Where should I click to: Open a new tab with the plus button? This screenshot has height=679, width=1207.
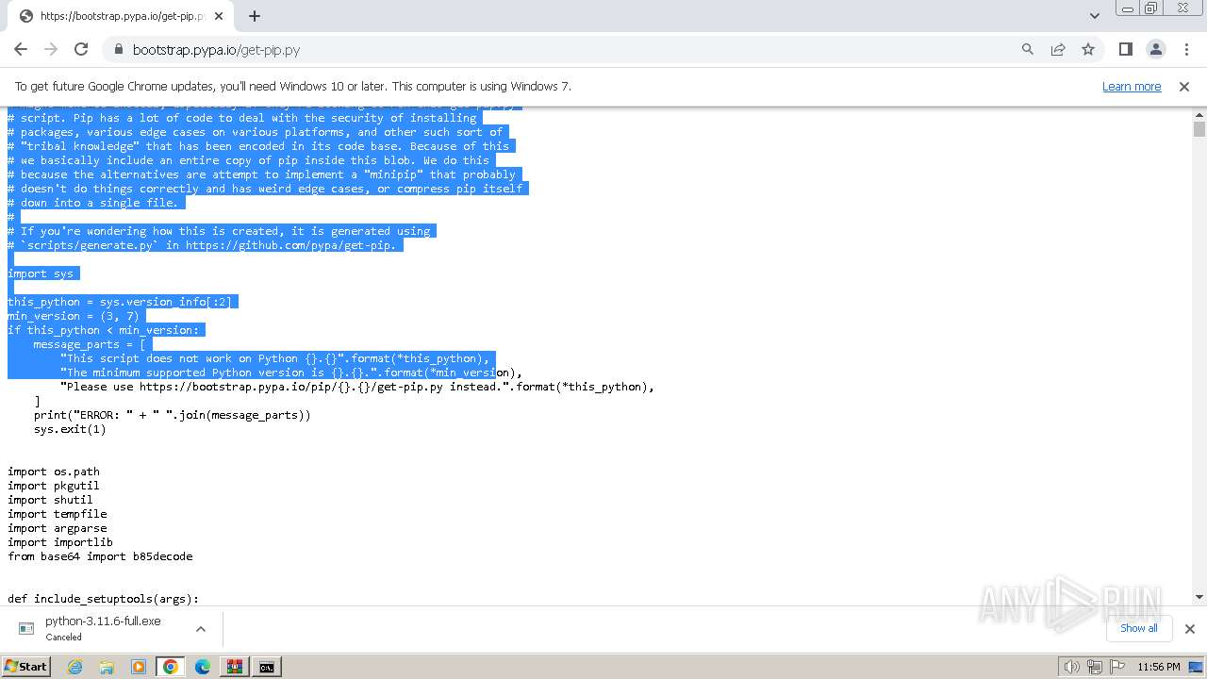pos(255,16)
